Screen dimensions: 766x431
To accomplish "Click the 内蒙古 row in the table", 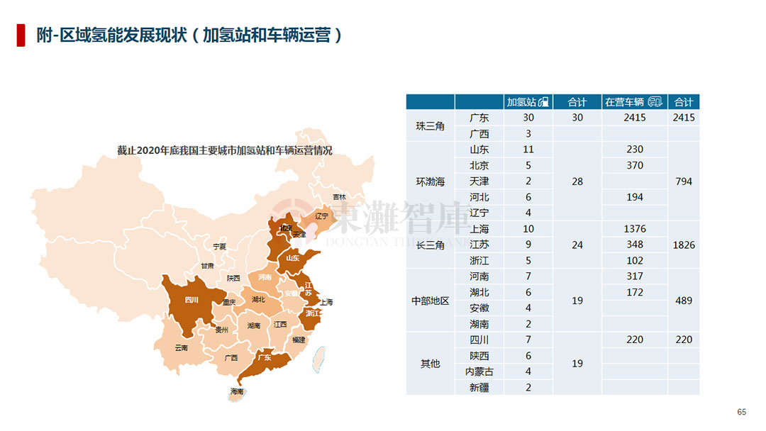I will (x=553, y=371).
